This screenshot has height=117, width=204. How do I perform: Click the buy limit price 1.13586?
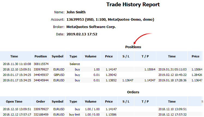click(x=109, y=115)
